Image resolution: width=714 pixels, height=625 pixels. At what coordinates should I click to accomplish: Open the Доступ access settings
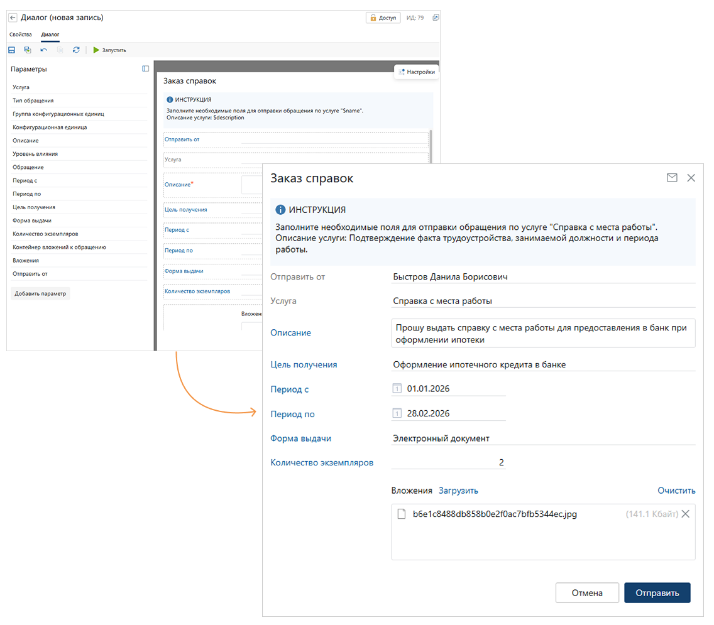383,18
